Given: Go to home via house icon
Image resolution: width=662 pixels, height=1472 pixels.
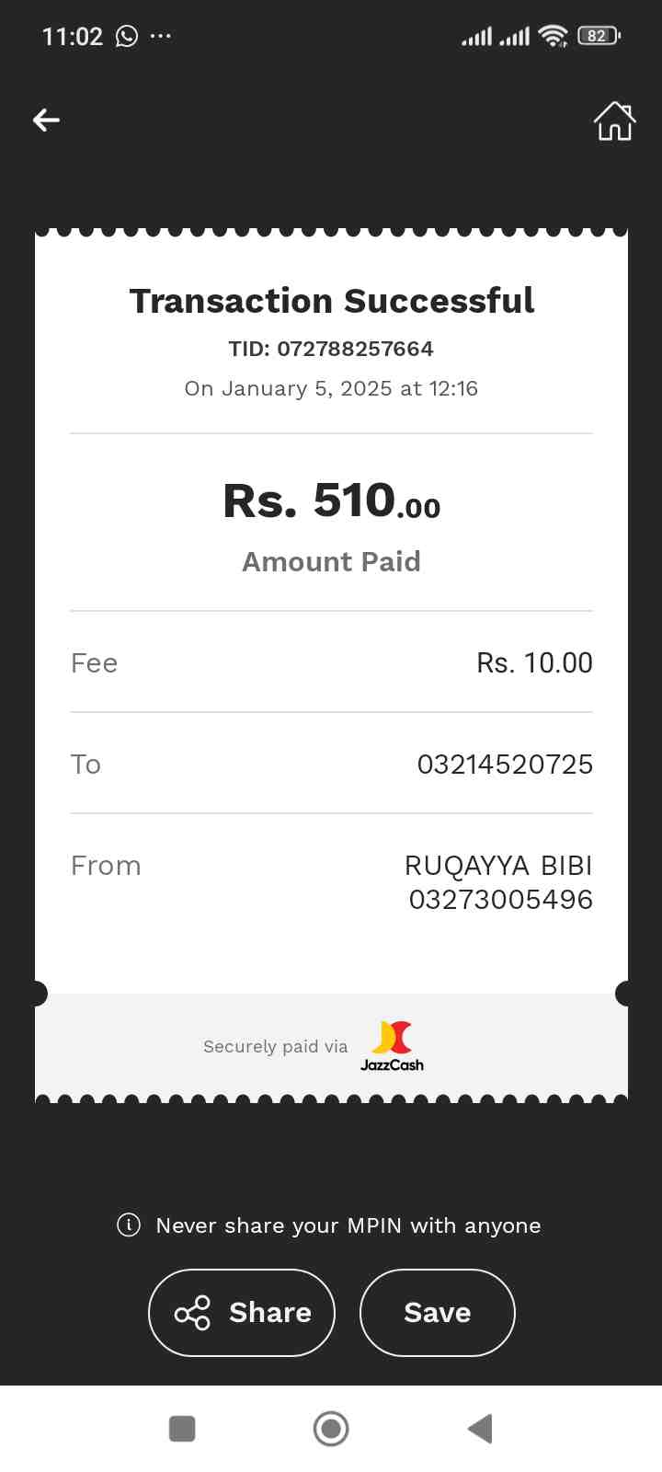Looking at the screenshot, I should point(614,121).
